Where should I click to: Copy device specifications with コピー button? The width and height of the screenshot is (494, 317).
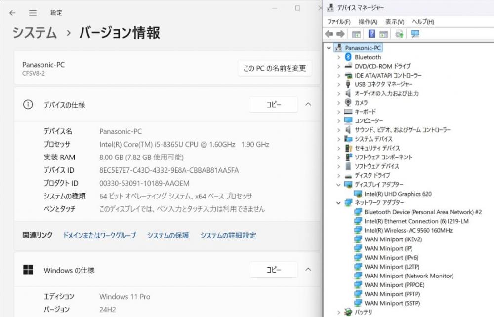click(274, 104)
